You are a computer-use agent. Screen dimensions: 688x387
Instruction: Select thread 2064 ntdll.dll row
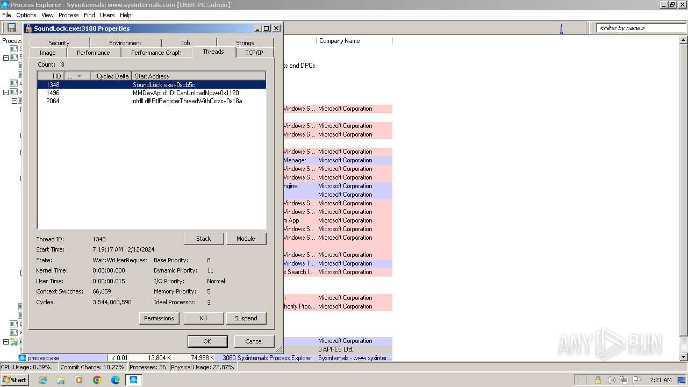[152, 101]
